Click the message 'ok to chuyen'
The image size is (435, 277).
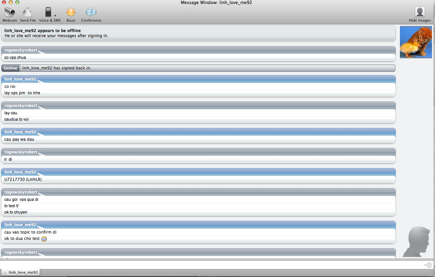click(16, 212)
